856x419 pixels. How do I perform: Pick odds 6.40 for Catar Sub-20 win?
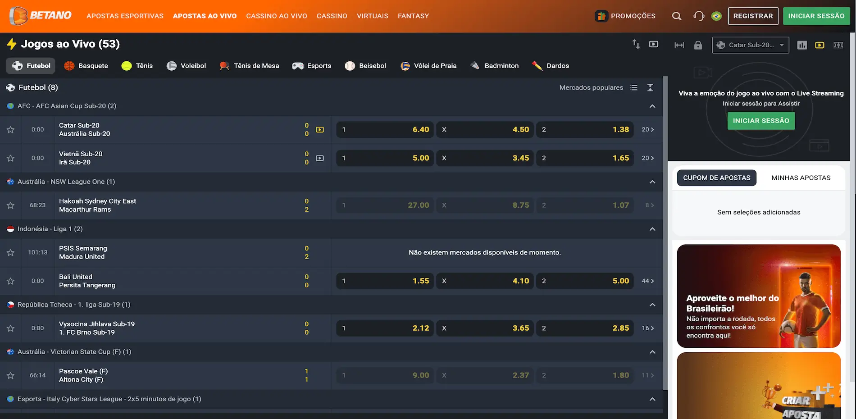[385, 130]
